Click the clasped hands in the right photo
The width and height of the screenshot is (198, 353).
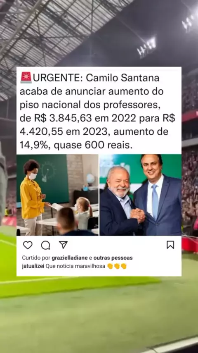138,215
